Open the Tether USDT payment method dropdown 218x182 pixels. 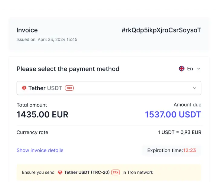point(109,88)
